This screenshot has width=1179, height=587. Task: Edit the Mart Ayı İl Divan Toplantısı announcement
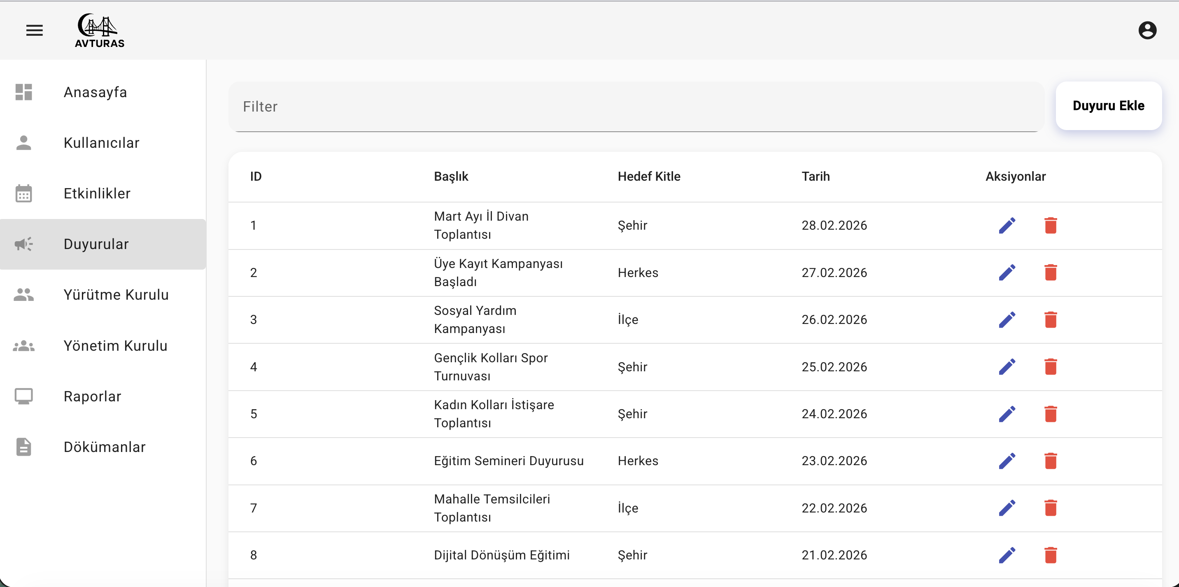pyautogui.click(x=1007, y=225)
